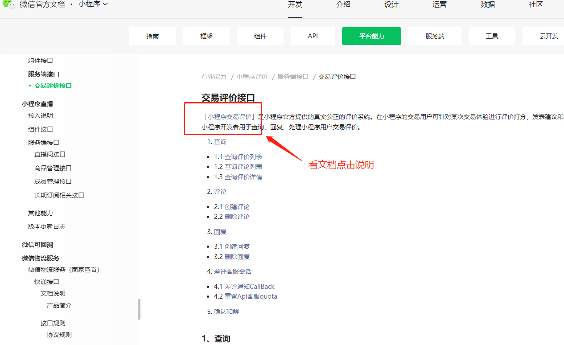Screen dimensions: 564x345
Task: Switch to the 运营 top tab
Action: click(440, 4)
